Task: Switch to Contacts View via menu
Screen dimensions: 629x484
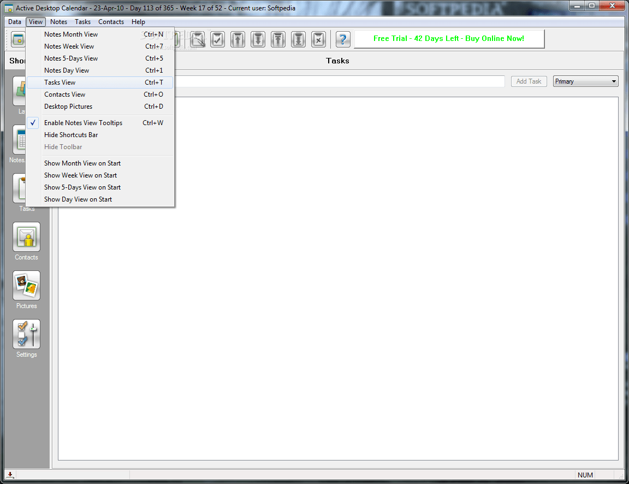Action: pos(64,94)
